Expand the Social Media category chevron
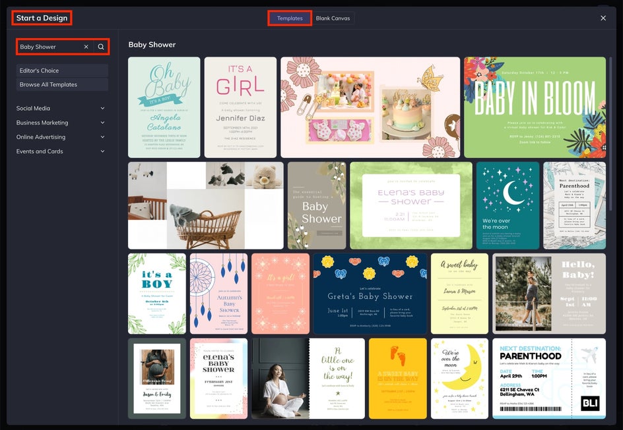Viewport: 623px width, 430px height. pos(102,108)
